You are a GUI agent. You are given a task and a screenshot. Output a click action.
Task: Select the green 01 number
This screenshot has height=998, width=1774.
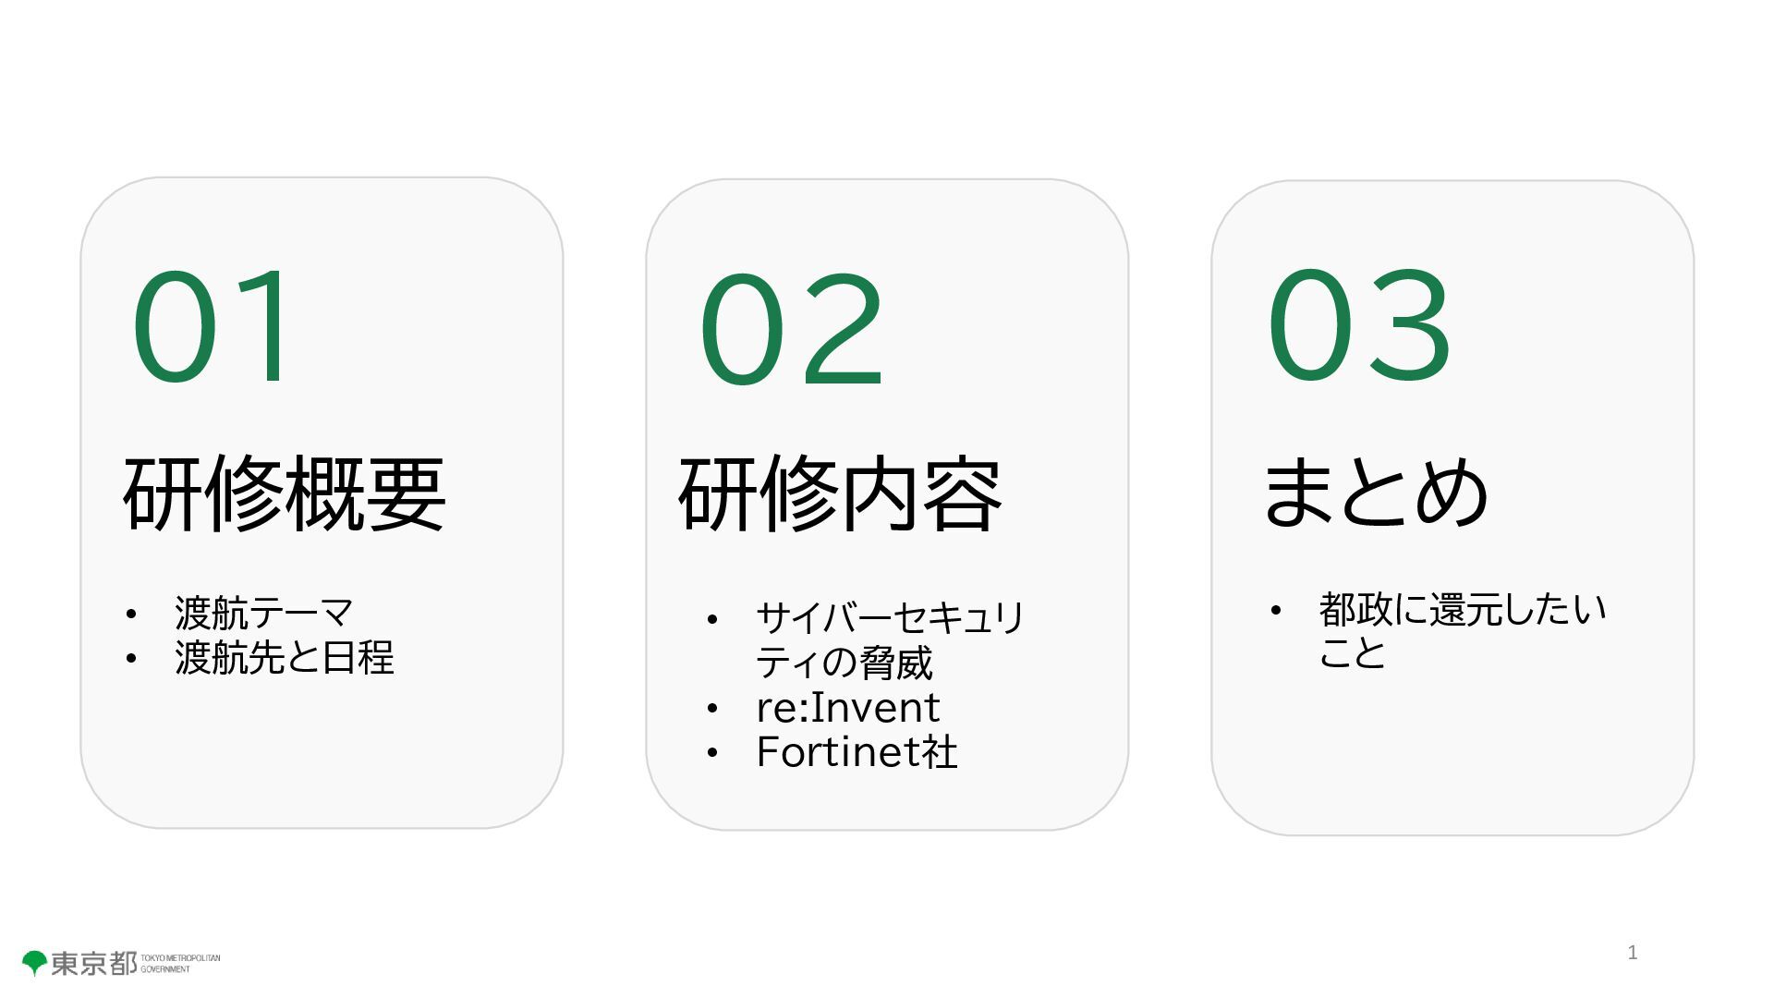[x=213, y=325]
